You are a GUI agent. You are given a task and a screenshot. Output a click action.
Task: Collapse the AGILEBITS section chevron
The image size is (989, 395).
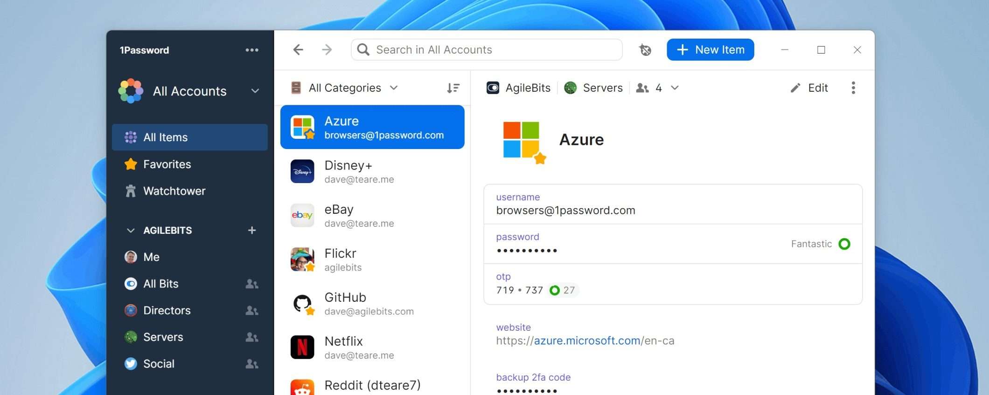(x=131, y=231)
